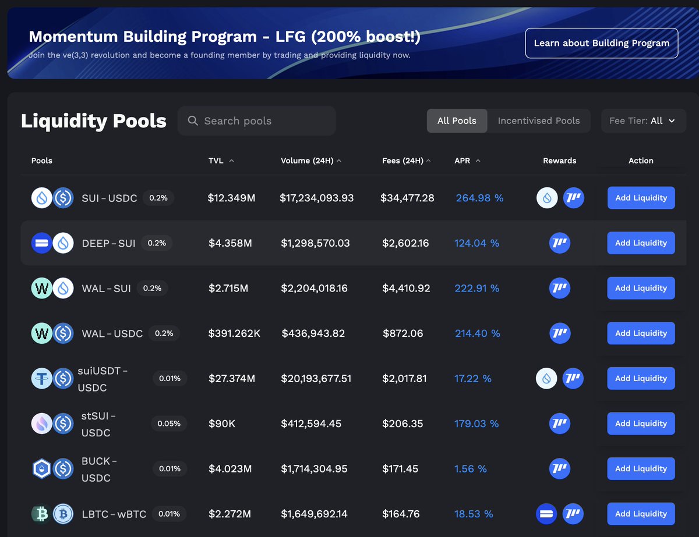The height and width of the screenshot is (537, 699).
Task: Click the stSUI token icon in stSUI-USDC row
Action: point(42,424)
